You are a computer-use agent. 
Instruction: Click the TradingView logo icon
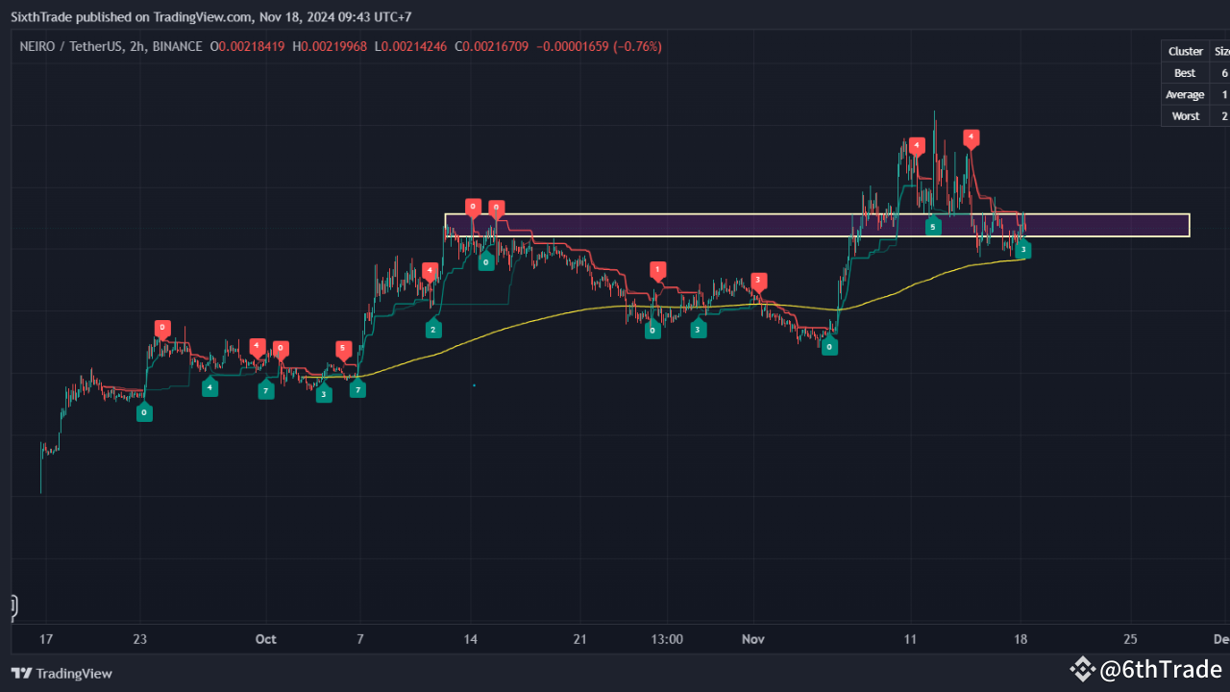21,674
